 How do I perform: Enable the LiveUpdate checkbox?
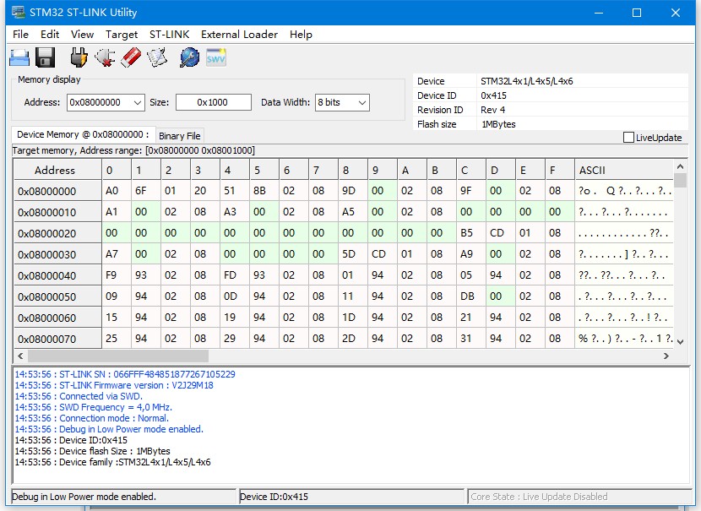[628, 138]
